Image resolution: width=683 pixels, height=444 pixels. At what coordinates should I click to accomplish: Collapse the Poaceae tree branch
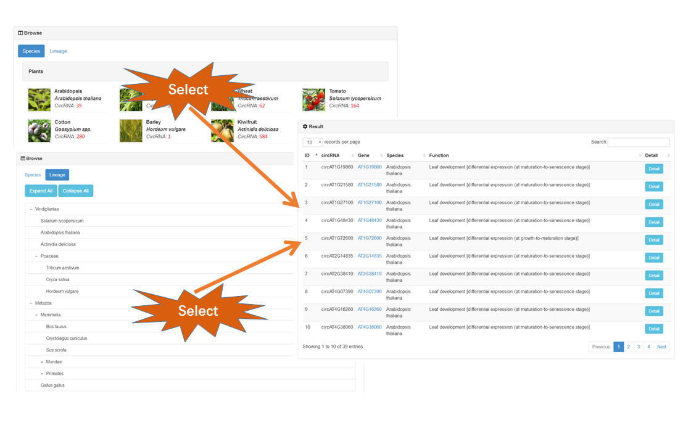point(36,256)
